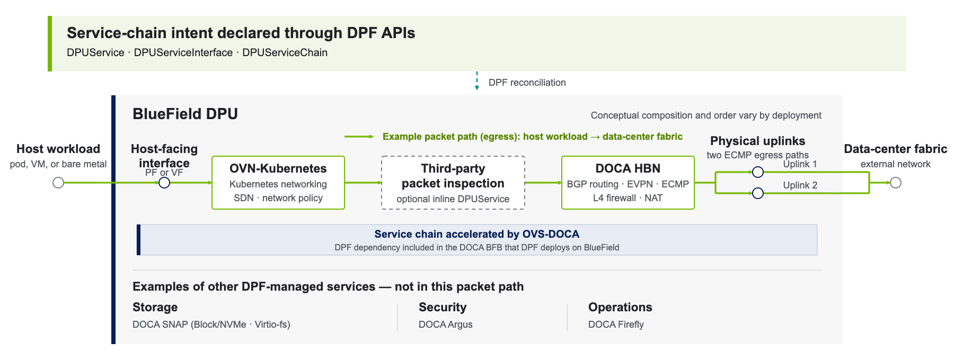954x360 pixels.
Task: Click the 'DOCA Argus' text
Action: (x=446, y=325)
